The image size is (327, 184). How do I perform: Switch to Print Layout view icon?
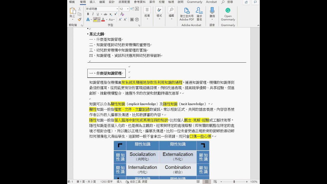207,182
